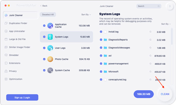This screenshot has width=176, height=105.
Task: Open Sort By dropdown for categories
Action: click(86, 15)
